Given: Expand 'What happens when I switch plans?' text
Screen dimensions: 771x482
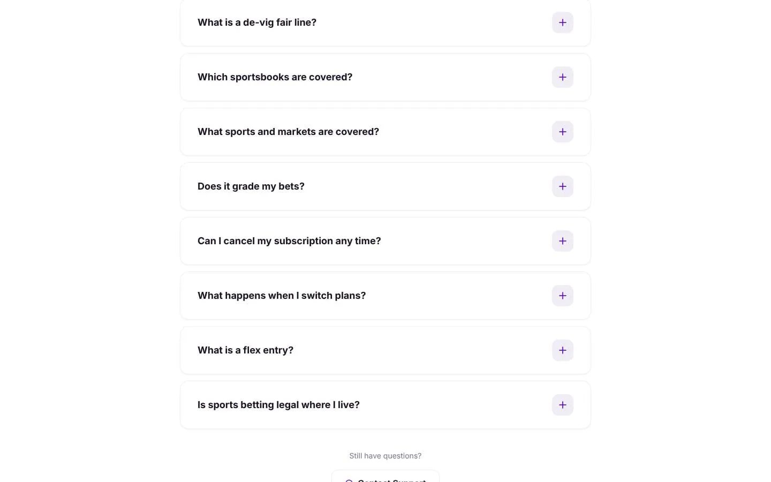Looking at the screenshot, I should coord(282,296).
